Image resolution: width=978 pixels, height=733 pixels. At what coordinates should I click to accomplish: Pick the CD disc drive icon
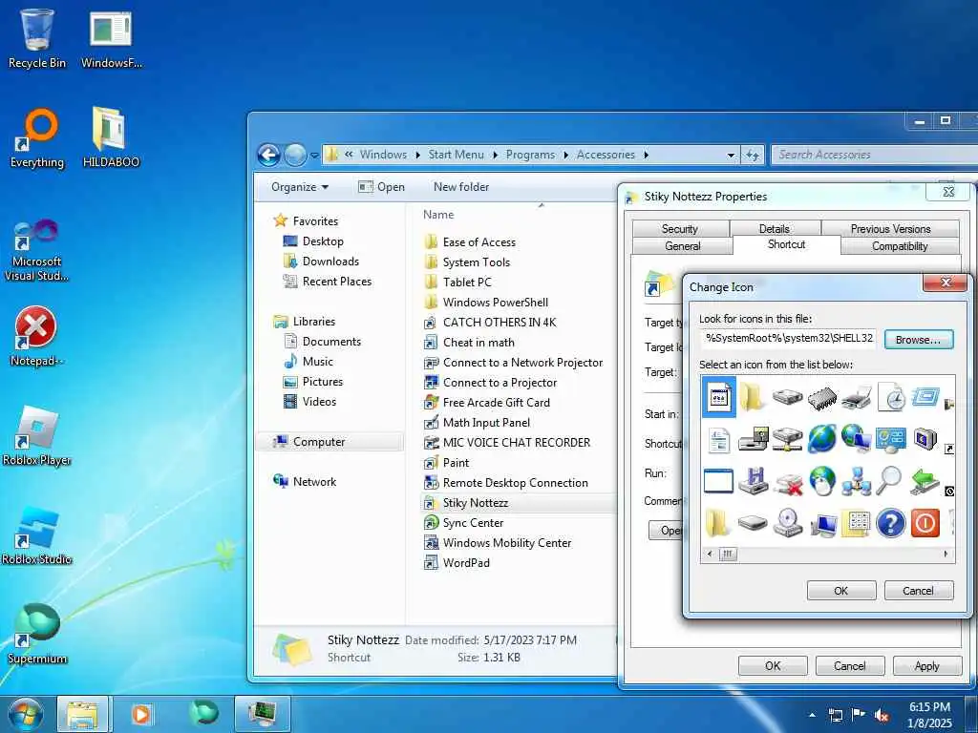click(788, 522)
